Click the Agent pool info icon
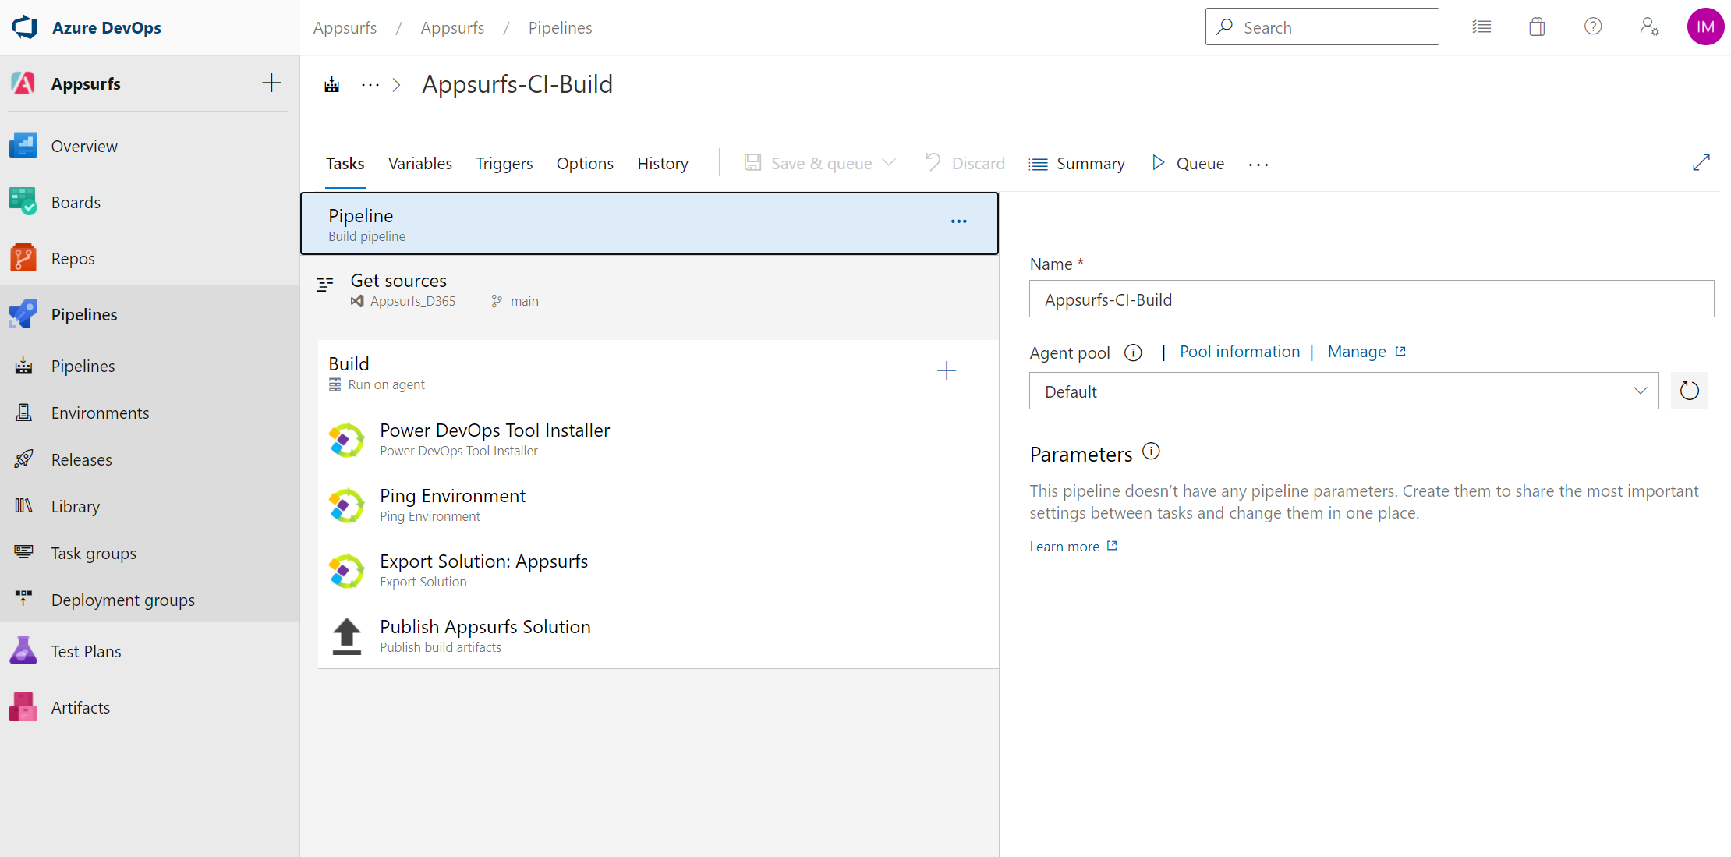 1133,353
